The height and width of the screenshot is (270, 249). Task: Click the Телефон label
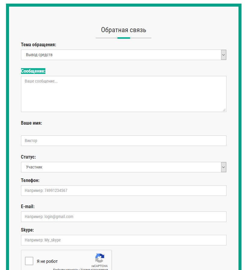30,181
